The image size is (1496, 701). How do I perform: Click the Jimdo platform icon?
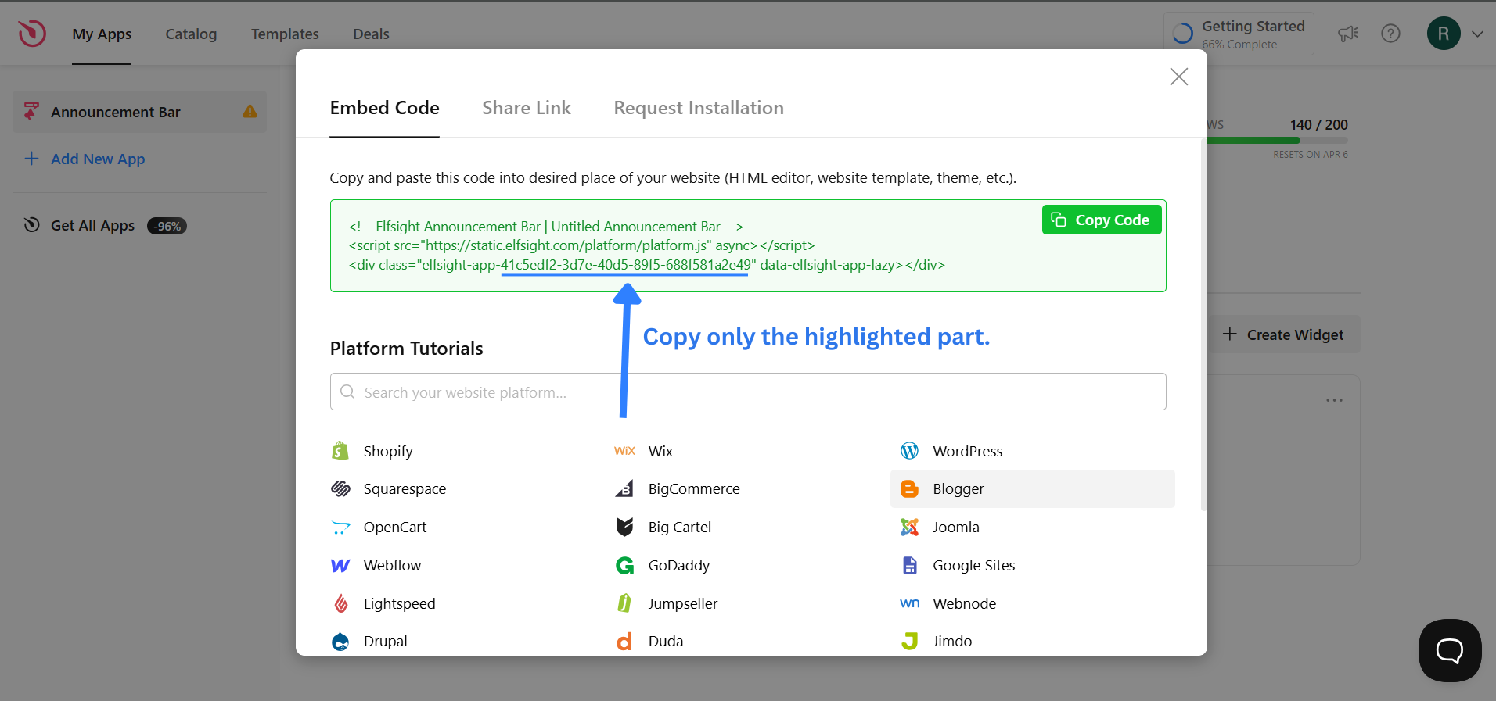(909, 642)
